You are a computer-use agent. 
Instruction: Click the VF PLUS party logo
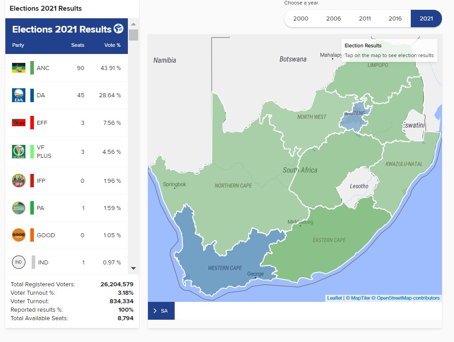click(19, 152)
